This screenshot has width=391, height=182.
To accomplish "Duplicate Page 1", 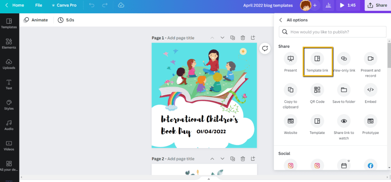I will tap(233, 38).
